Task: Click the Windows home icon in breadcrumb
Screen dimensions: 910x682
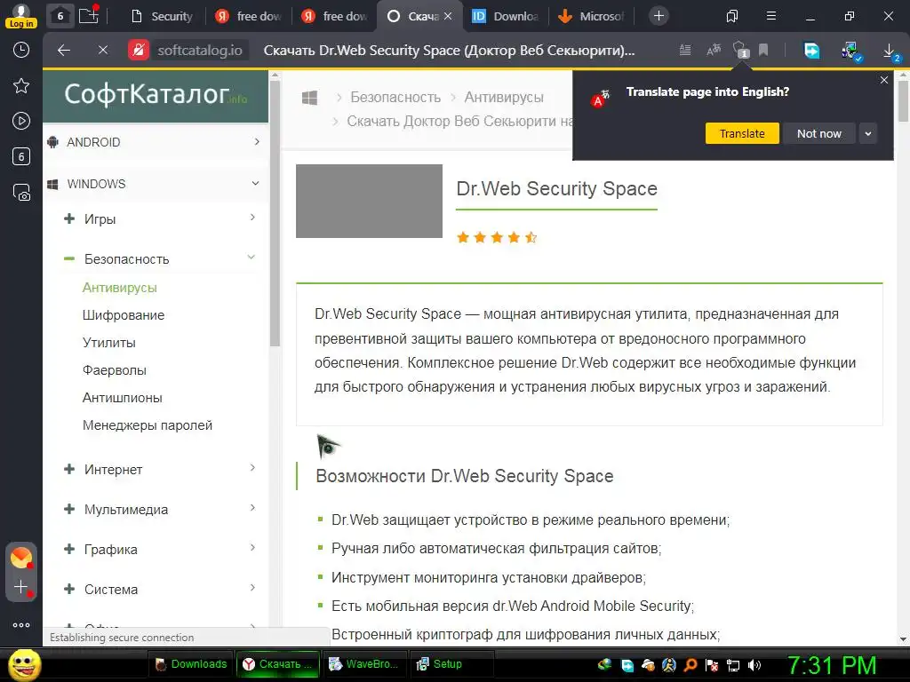Action: [x=309, y=98]
